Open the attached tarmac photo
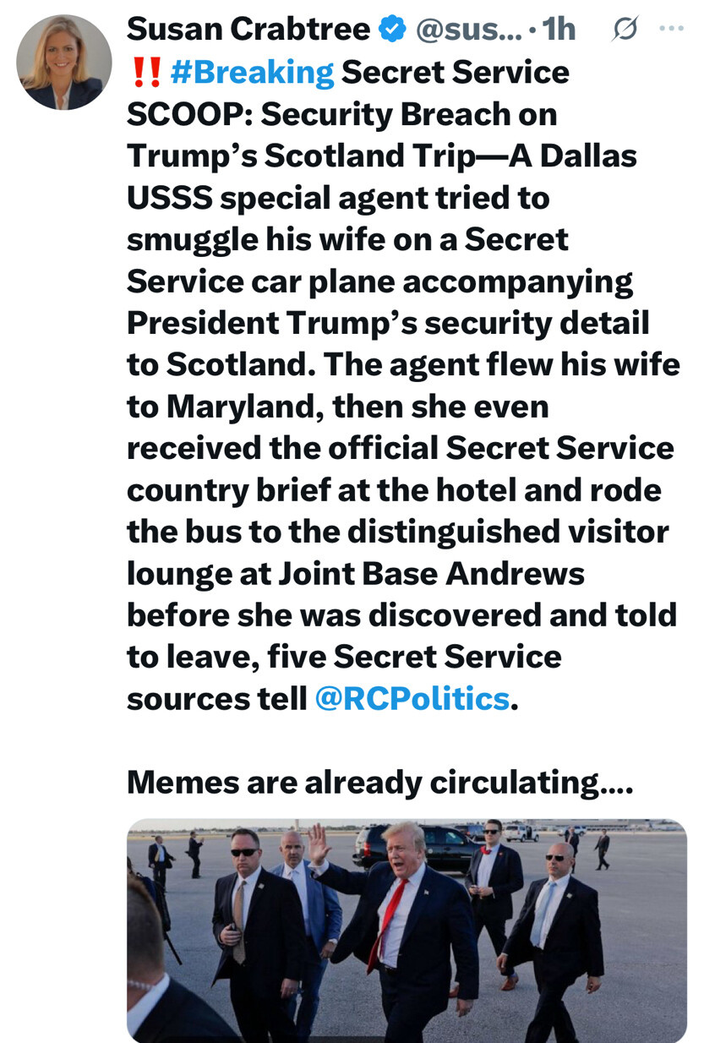Viewport: 704px width, 1043px height. (x=407, y=931)
